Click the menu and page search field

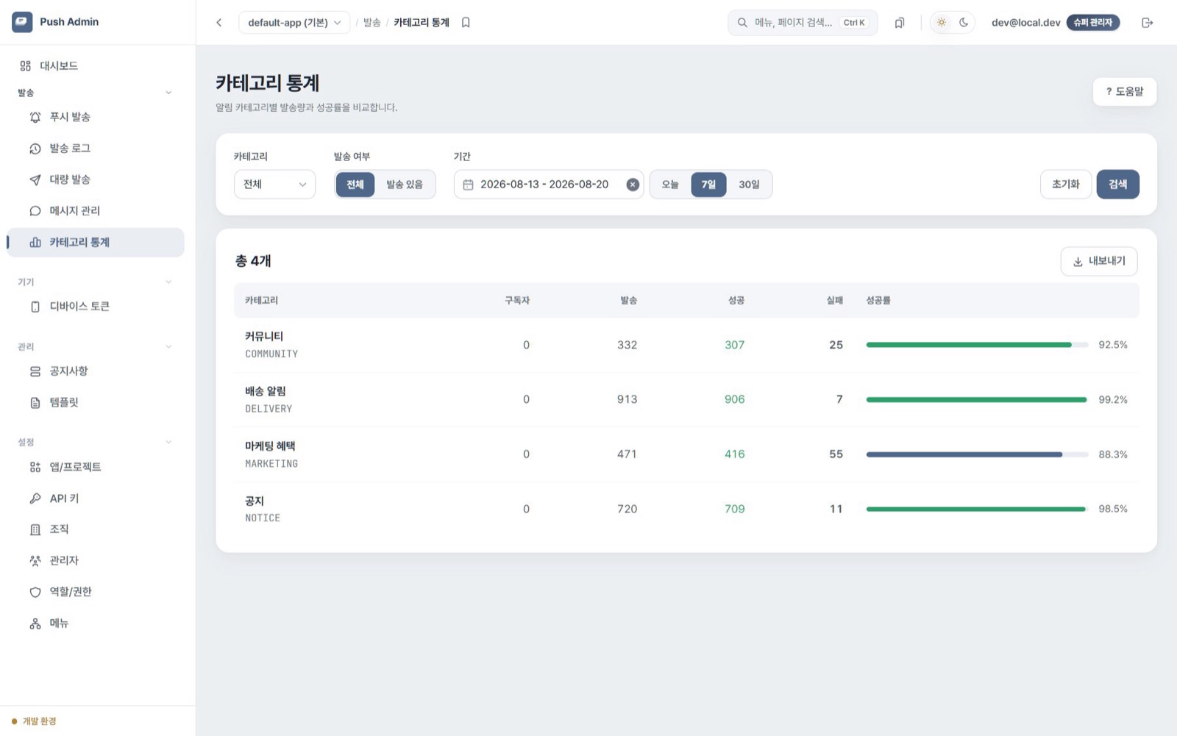click(803, 23)
